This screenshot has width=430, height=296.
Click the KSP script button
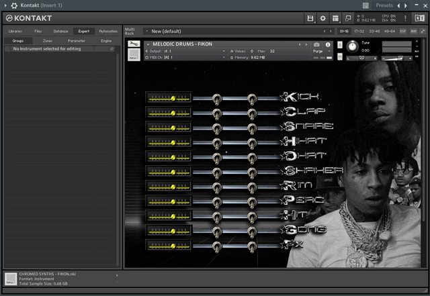point(403,31)
